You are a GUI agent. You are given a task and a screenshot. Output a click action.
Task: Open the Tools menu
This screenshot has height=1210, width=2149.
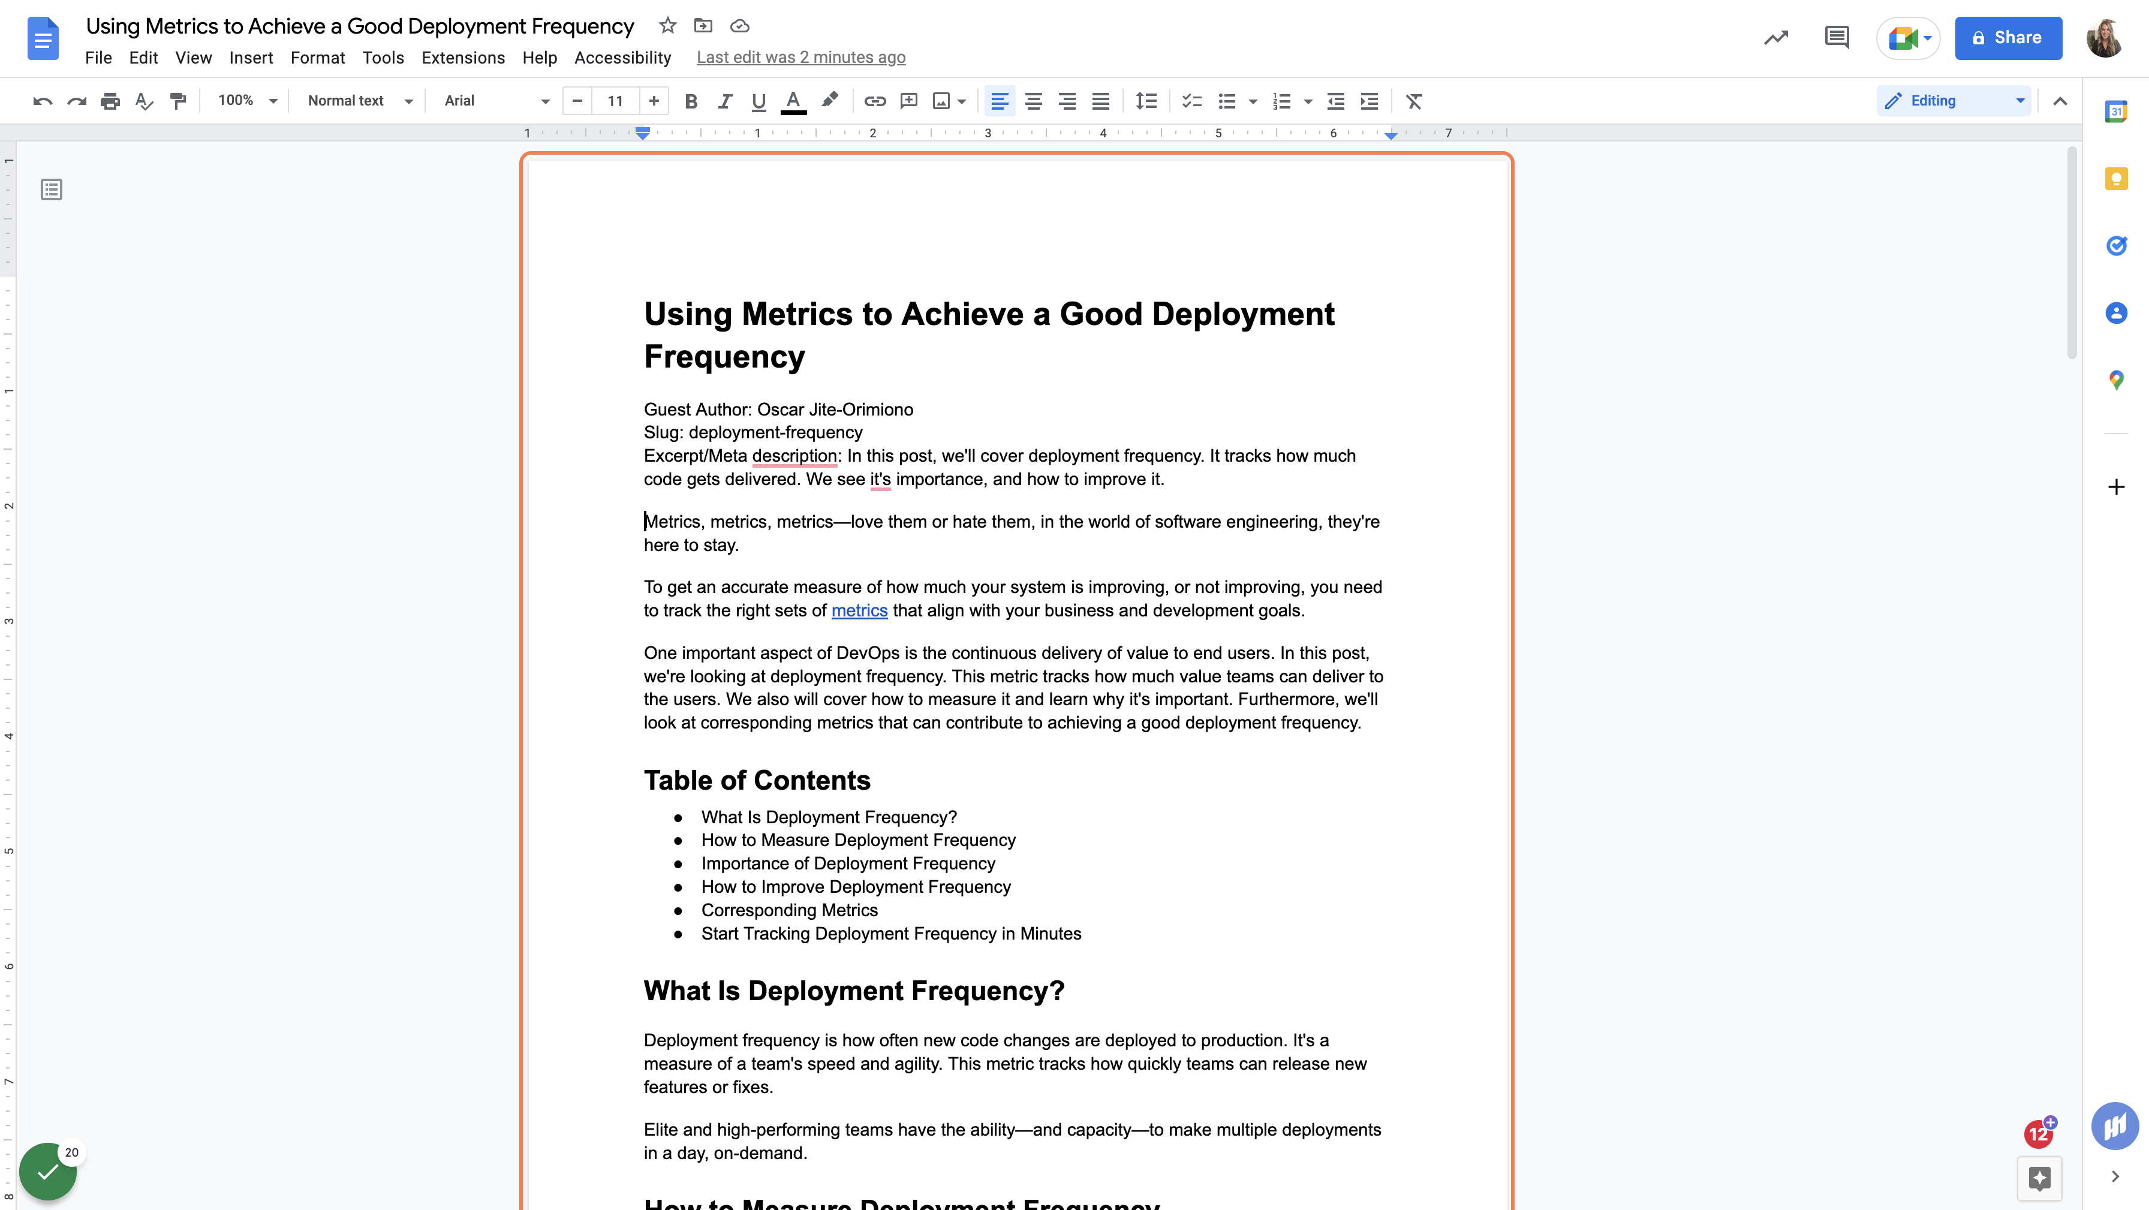[x=383, y=58]
